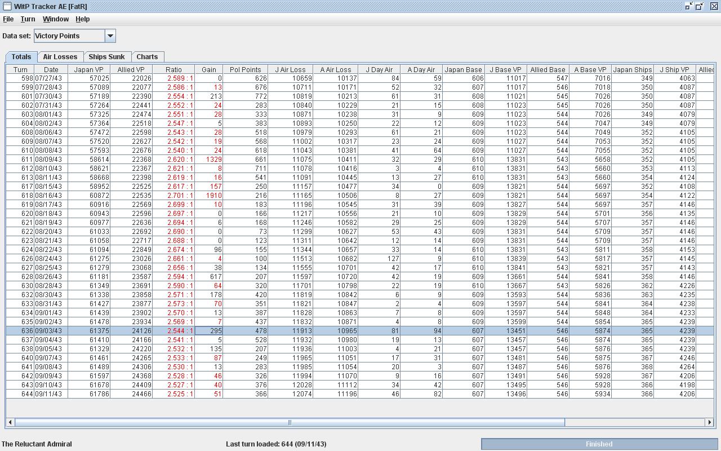Image resolution: width=721 pixels, height=451 pixels.
Task: Switch to the Charts tab
Action: 147,57
